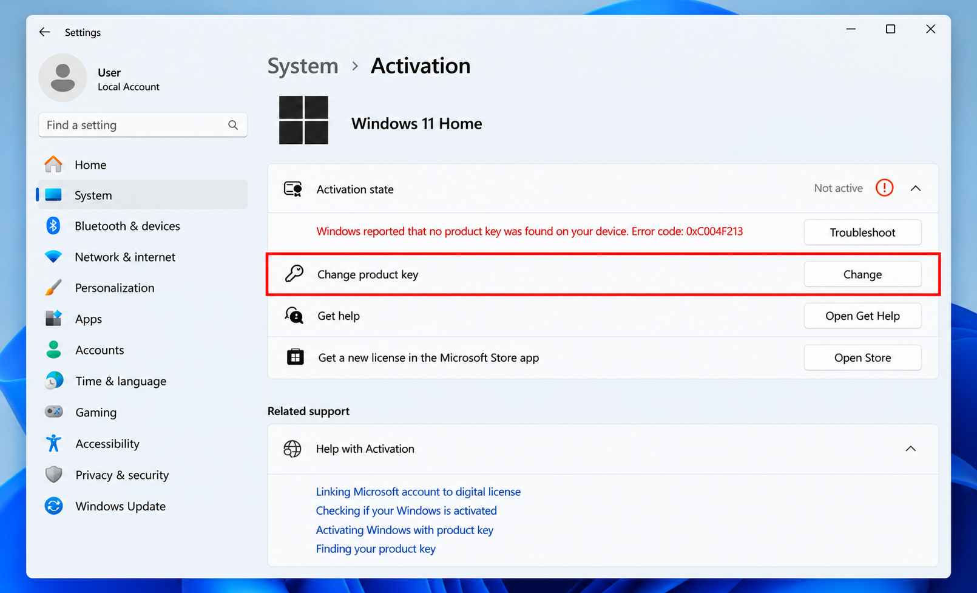Open Bluetooth & devices settings
The image size is (977, 593).
(x=143, y=226)
